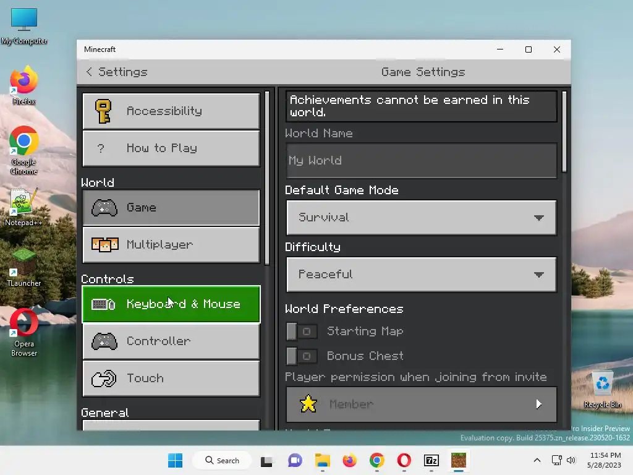
Task: Open the Touch controls tab
Action: [x=171, y=379]
